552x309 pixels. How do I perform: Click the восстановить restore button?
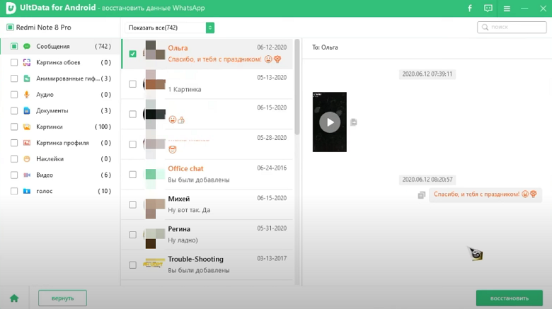510,298
